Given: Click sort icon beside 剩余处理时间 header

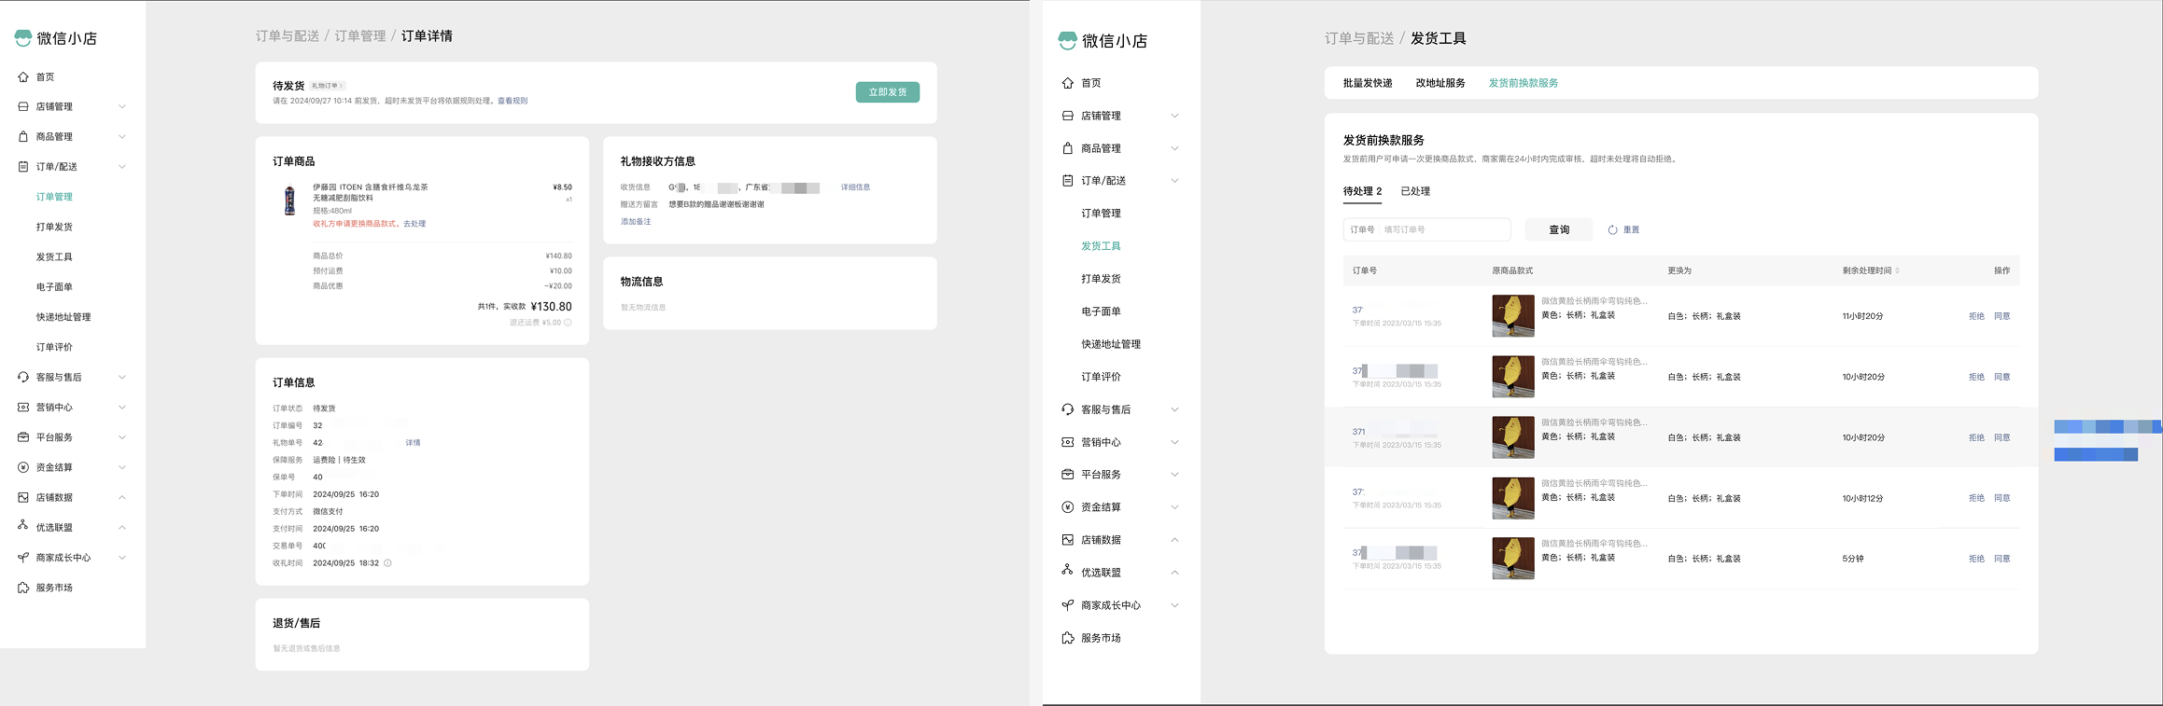Looking at the screenshot, I should 1898,270.
